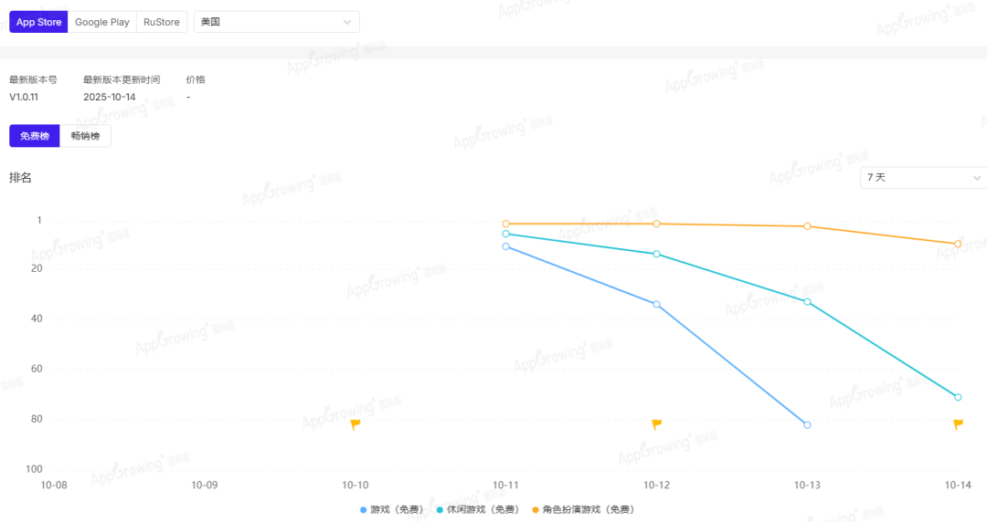
Task: Select the 免费榜 chart button
Action: click(x=35, y=136)
